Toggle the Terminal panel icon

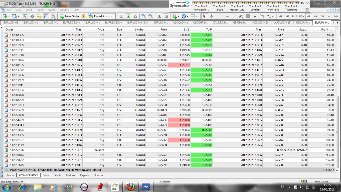click(x=46, y=16)
